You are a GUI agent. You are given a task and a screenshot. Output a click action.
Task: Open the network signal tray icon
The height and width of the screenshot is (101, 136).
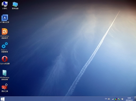pyautogui.click(x=113, y=99)
